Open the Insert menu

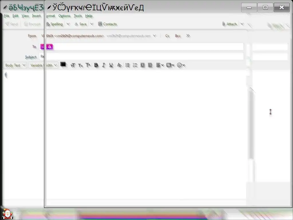coord(36,16)
